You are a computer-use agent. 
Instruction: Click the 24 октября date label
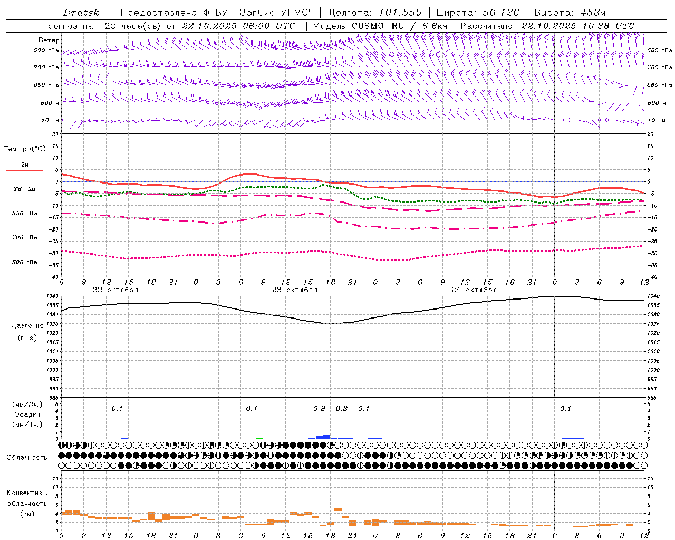click(474, 290)
